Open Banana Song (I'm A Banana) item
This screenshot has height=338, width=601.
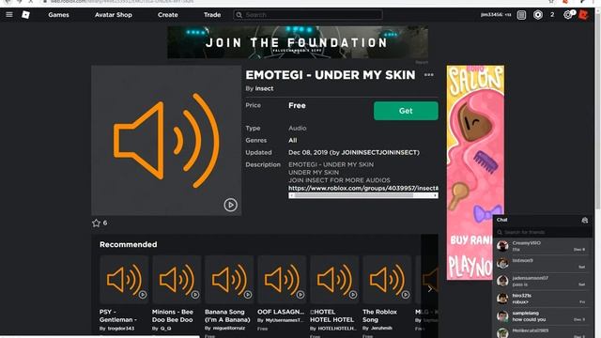coord(227,315)
